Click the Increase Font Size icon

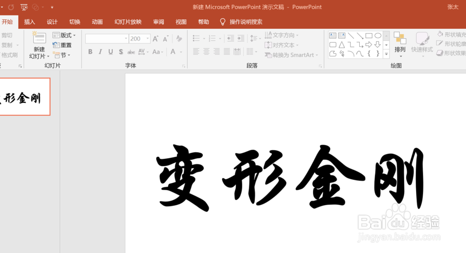pyautogui.click(x=156, y=39)
